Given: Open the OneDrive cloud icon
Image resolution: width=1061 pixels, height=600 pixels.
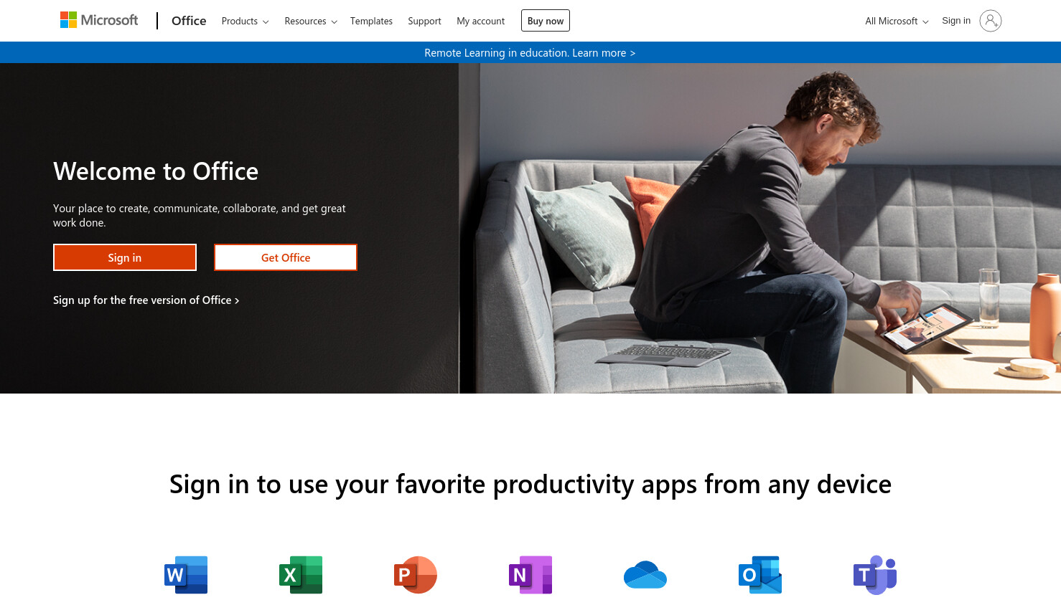Looking at the screenshot, I should pos(645,575).
